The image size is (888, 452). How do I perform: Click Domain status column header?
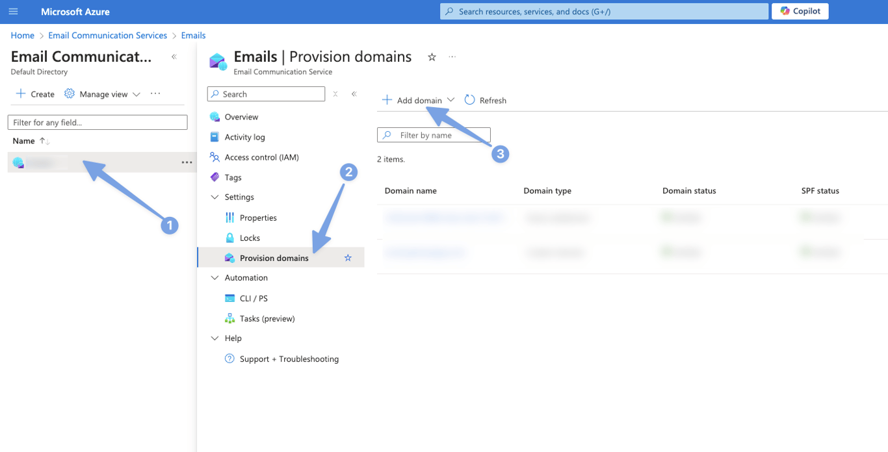tap(689, 191)
